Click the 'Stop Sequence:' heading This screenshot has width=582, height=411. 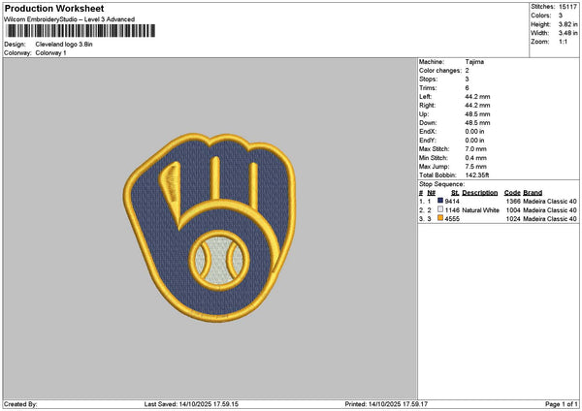click(441, 184)
